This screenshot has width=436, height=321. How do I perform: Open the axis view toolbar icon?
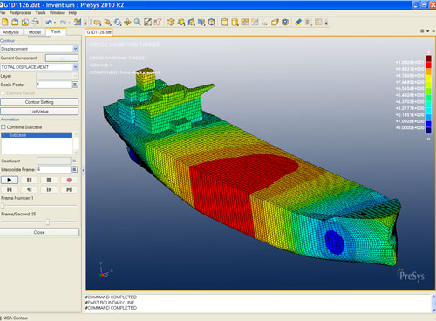coord(78,22)
